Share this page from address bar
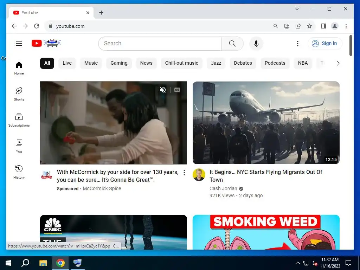Viewport: 360px width, 270px height. click(298, 26)
